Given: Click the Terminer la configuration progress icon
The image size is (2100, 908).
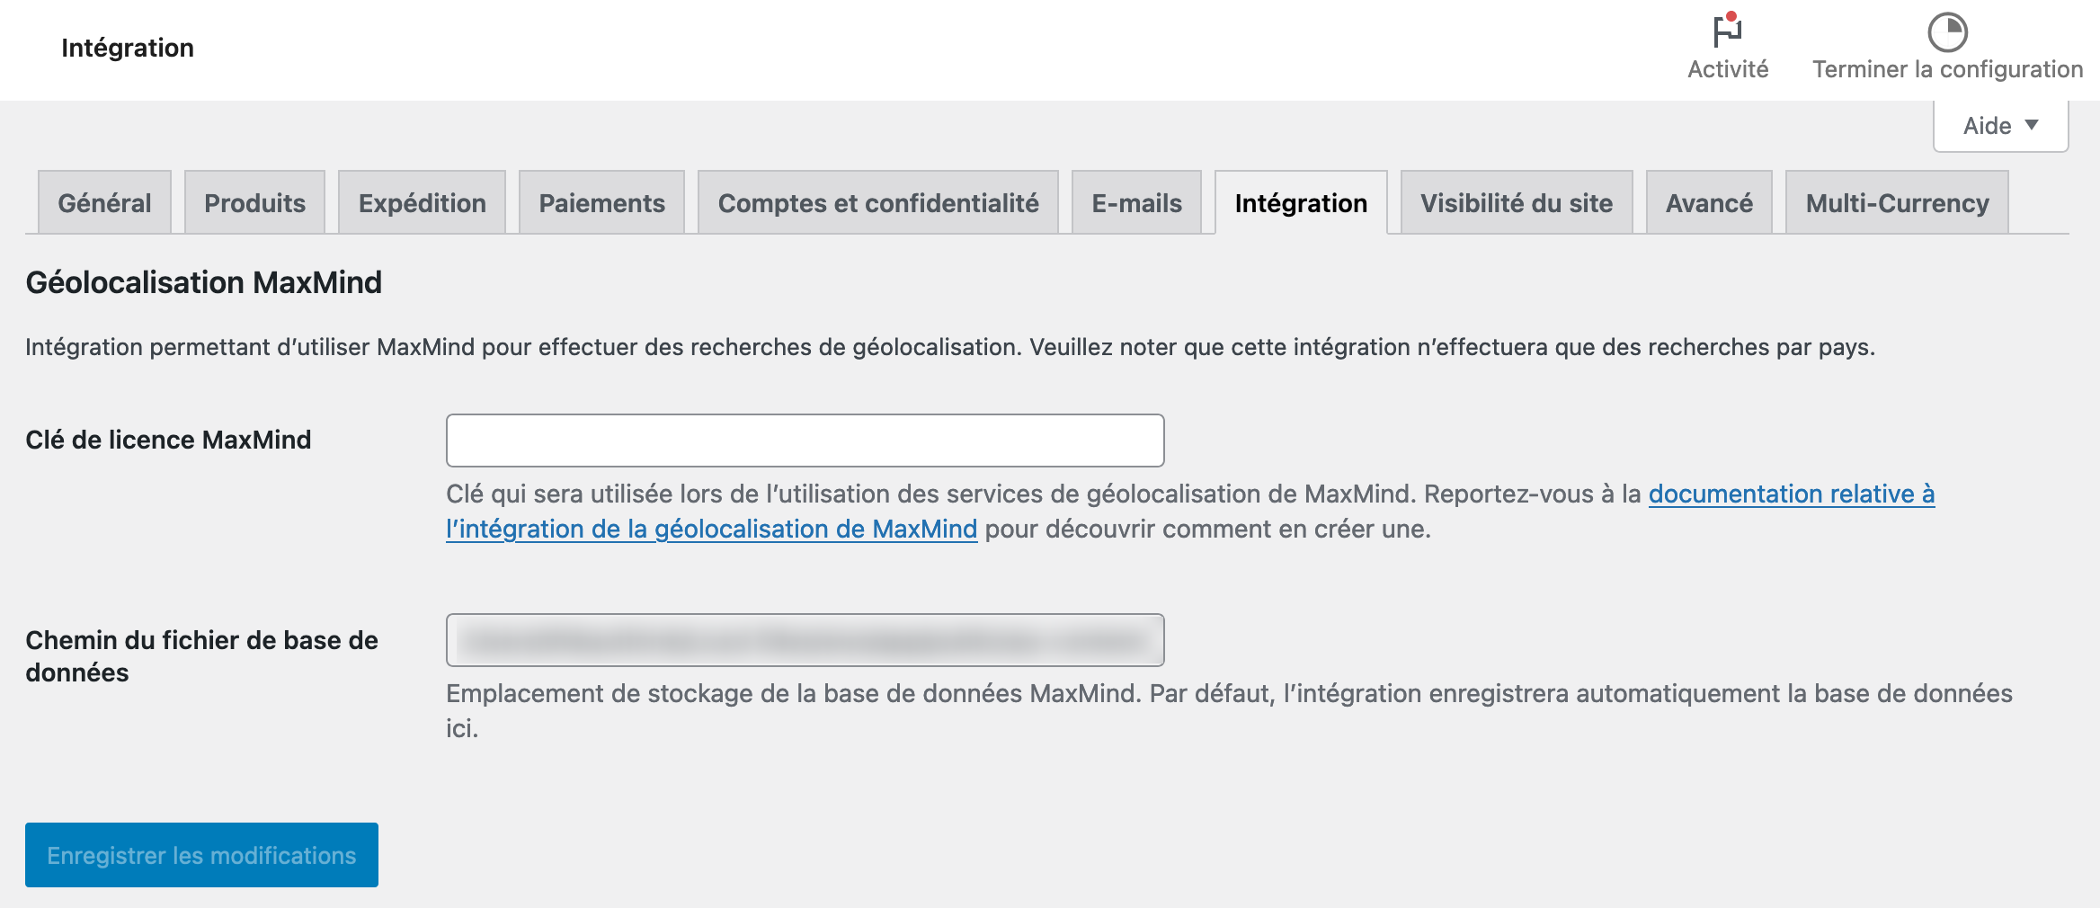Looking at the screenshot, I should coord(1947,32).
